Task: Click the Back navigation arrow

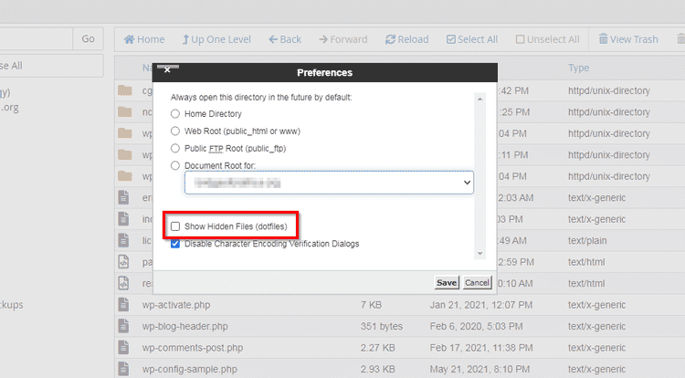Action: [284, 39]
